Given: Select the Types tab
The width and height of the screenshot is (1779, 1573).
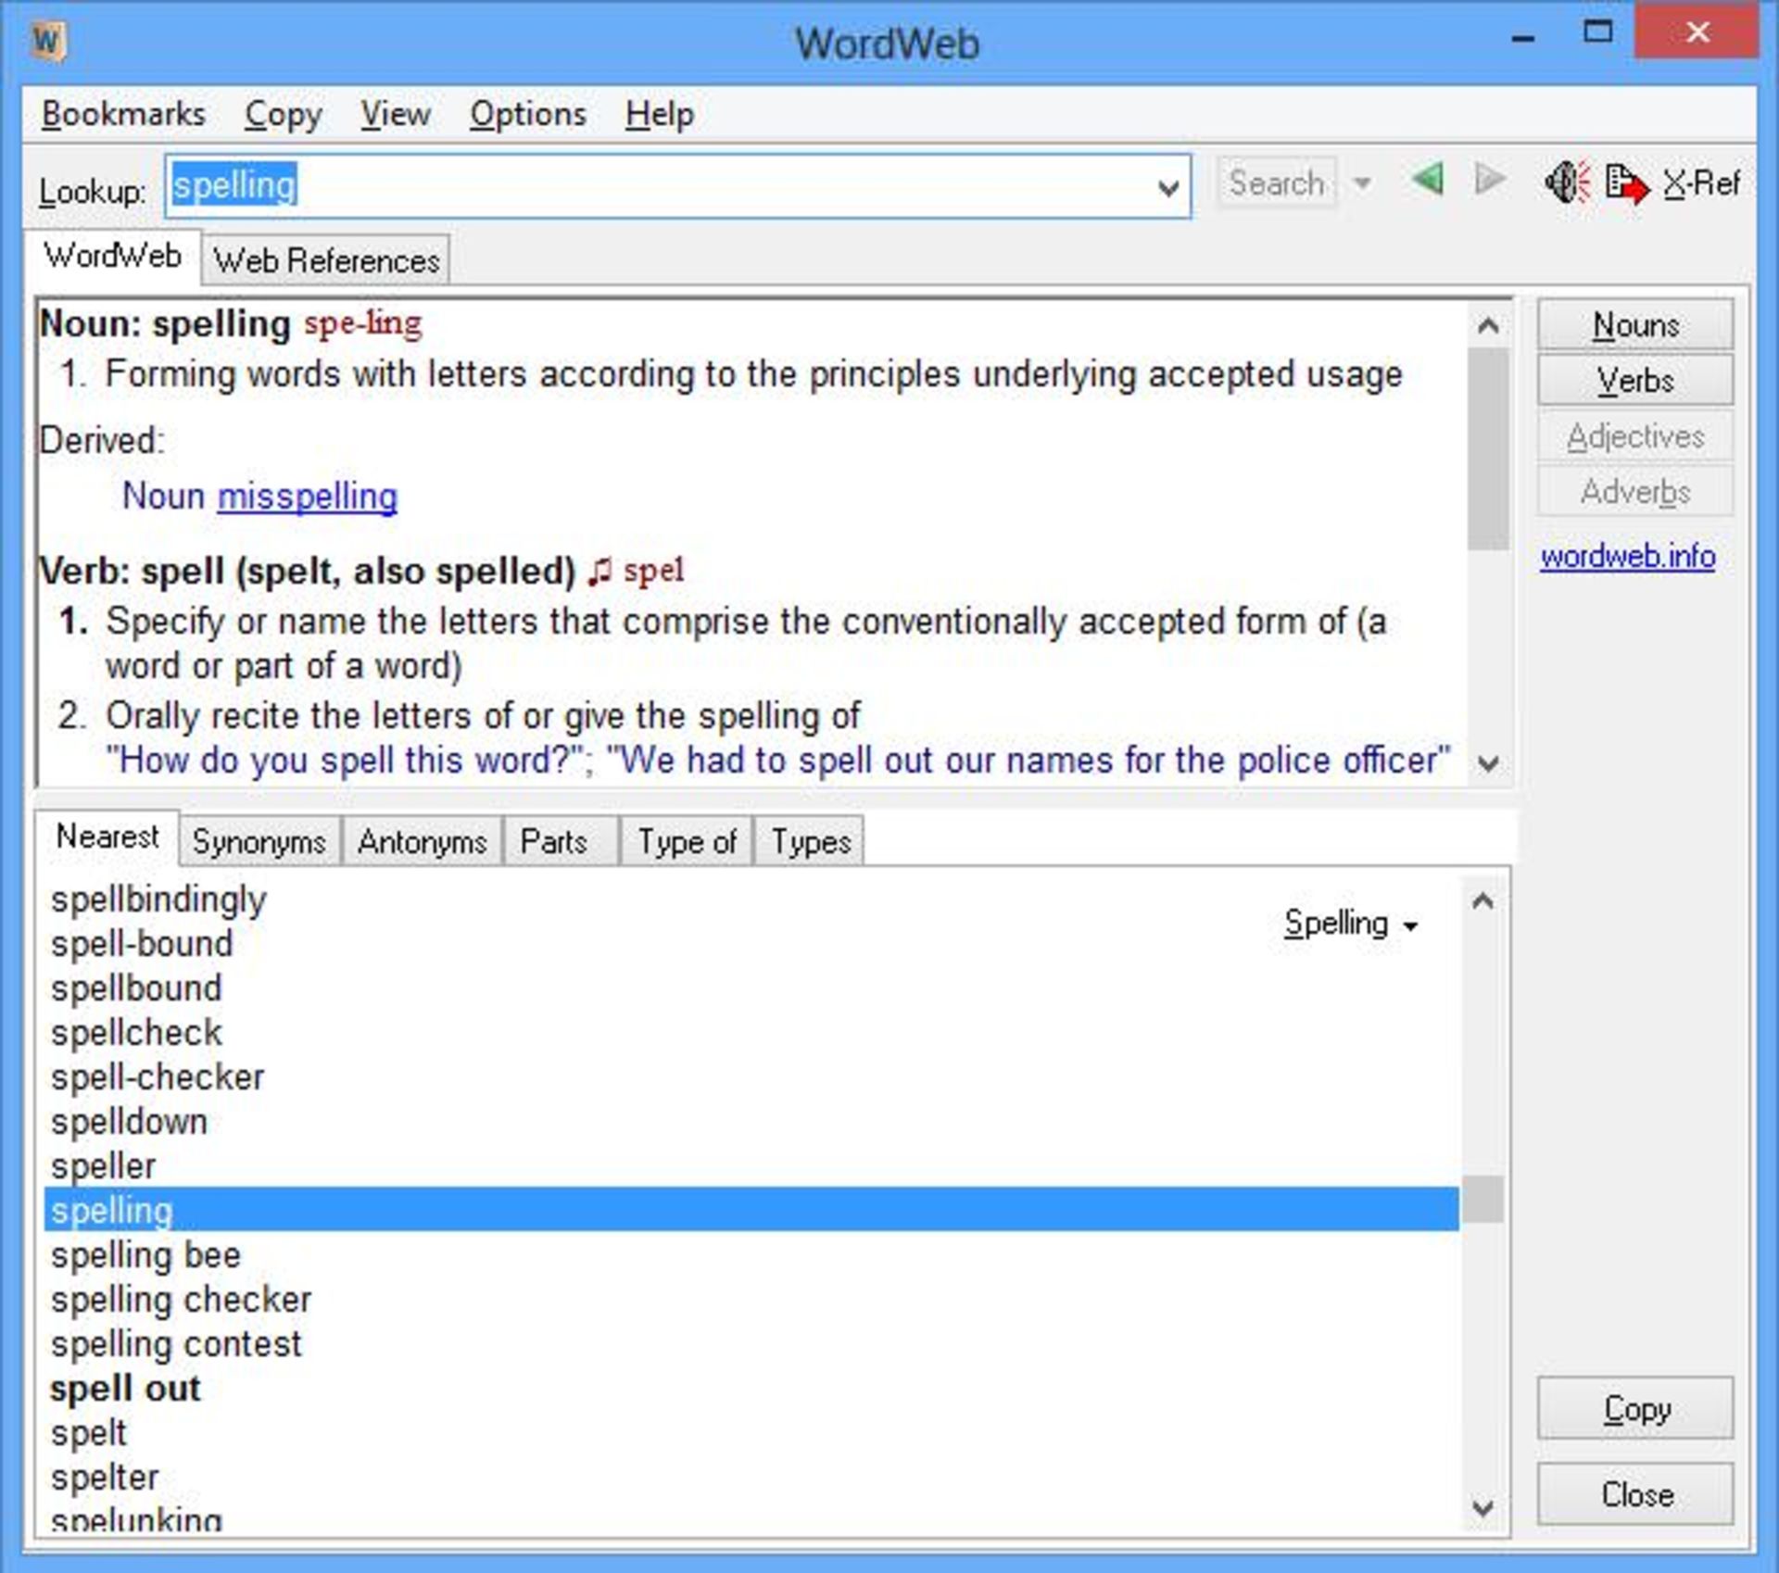Looking at the screenshot, I should point(811,841).
